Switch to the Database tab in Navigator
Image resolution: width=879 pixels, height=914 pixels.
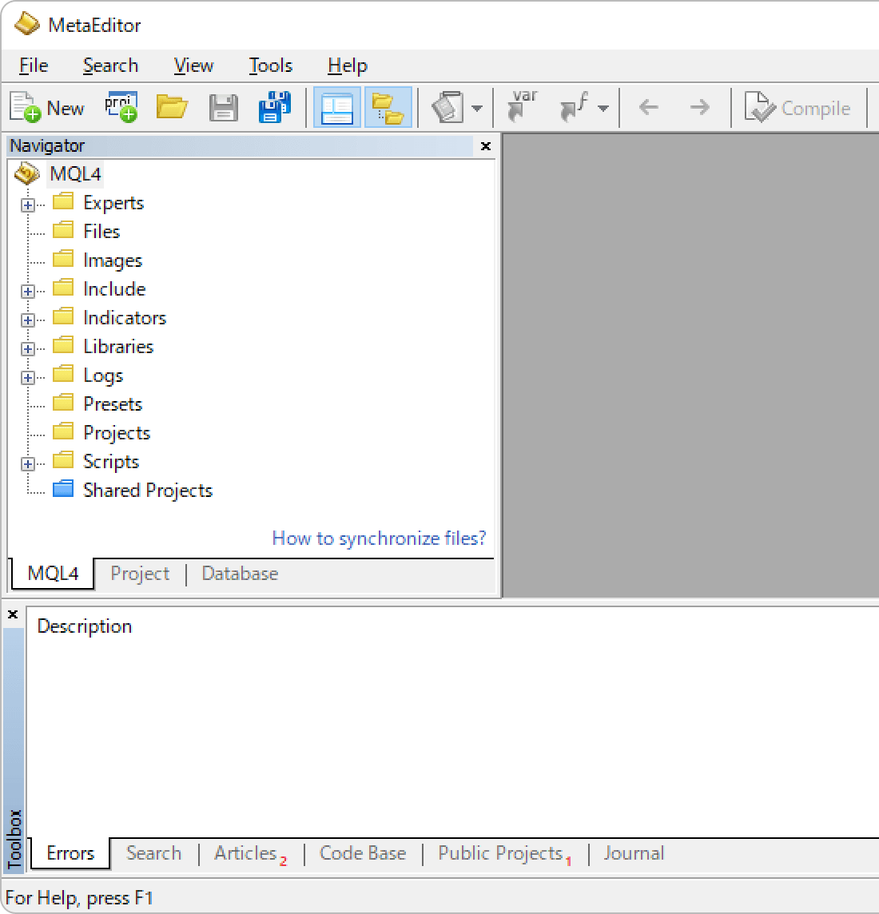pyautogui.click(x=240, y=574)
